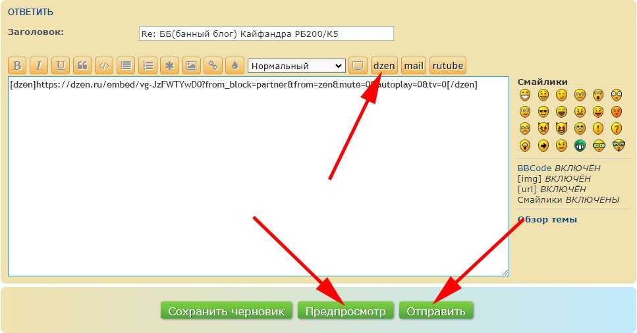This screenshot has height=333, width=637.
Task: Insert dzen video tag
Action: tap(384, 66)
